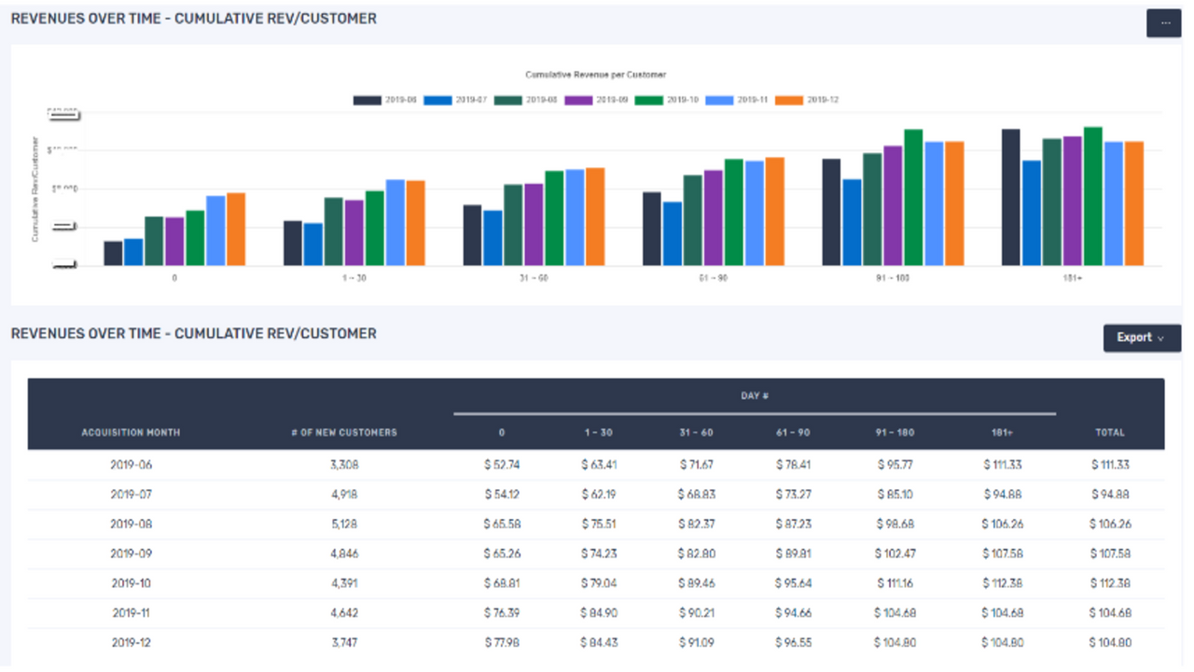This screenshot has height=672, width=1194.
Task: Click the $95.64 value in 2019-10 row
Action: click(x=793, y=584)
